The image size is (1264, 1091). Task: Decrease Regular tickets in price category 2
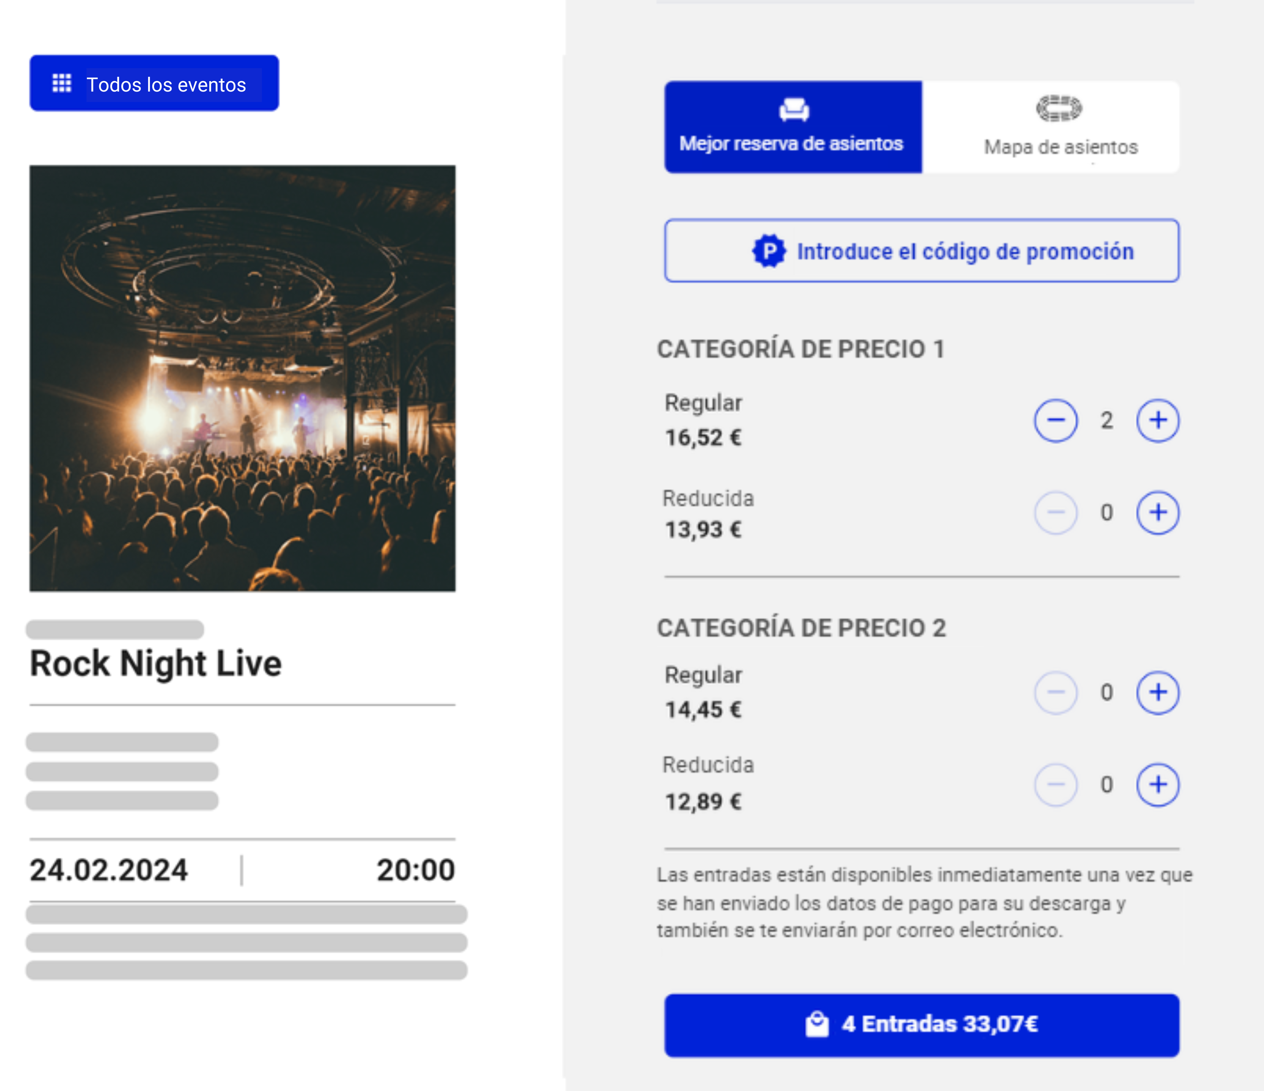coord(1055,693)
